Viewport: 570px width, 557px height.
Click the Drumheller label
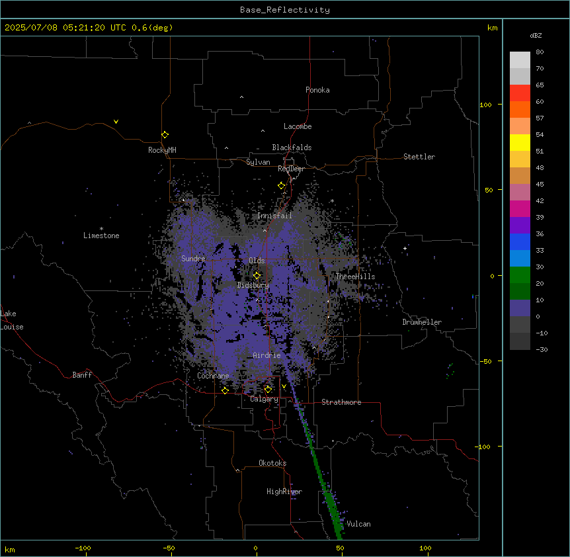422,322
